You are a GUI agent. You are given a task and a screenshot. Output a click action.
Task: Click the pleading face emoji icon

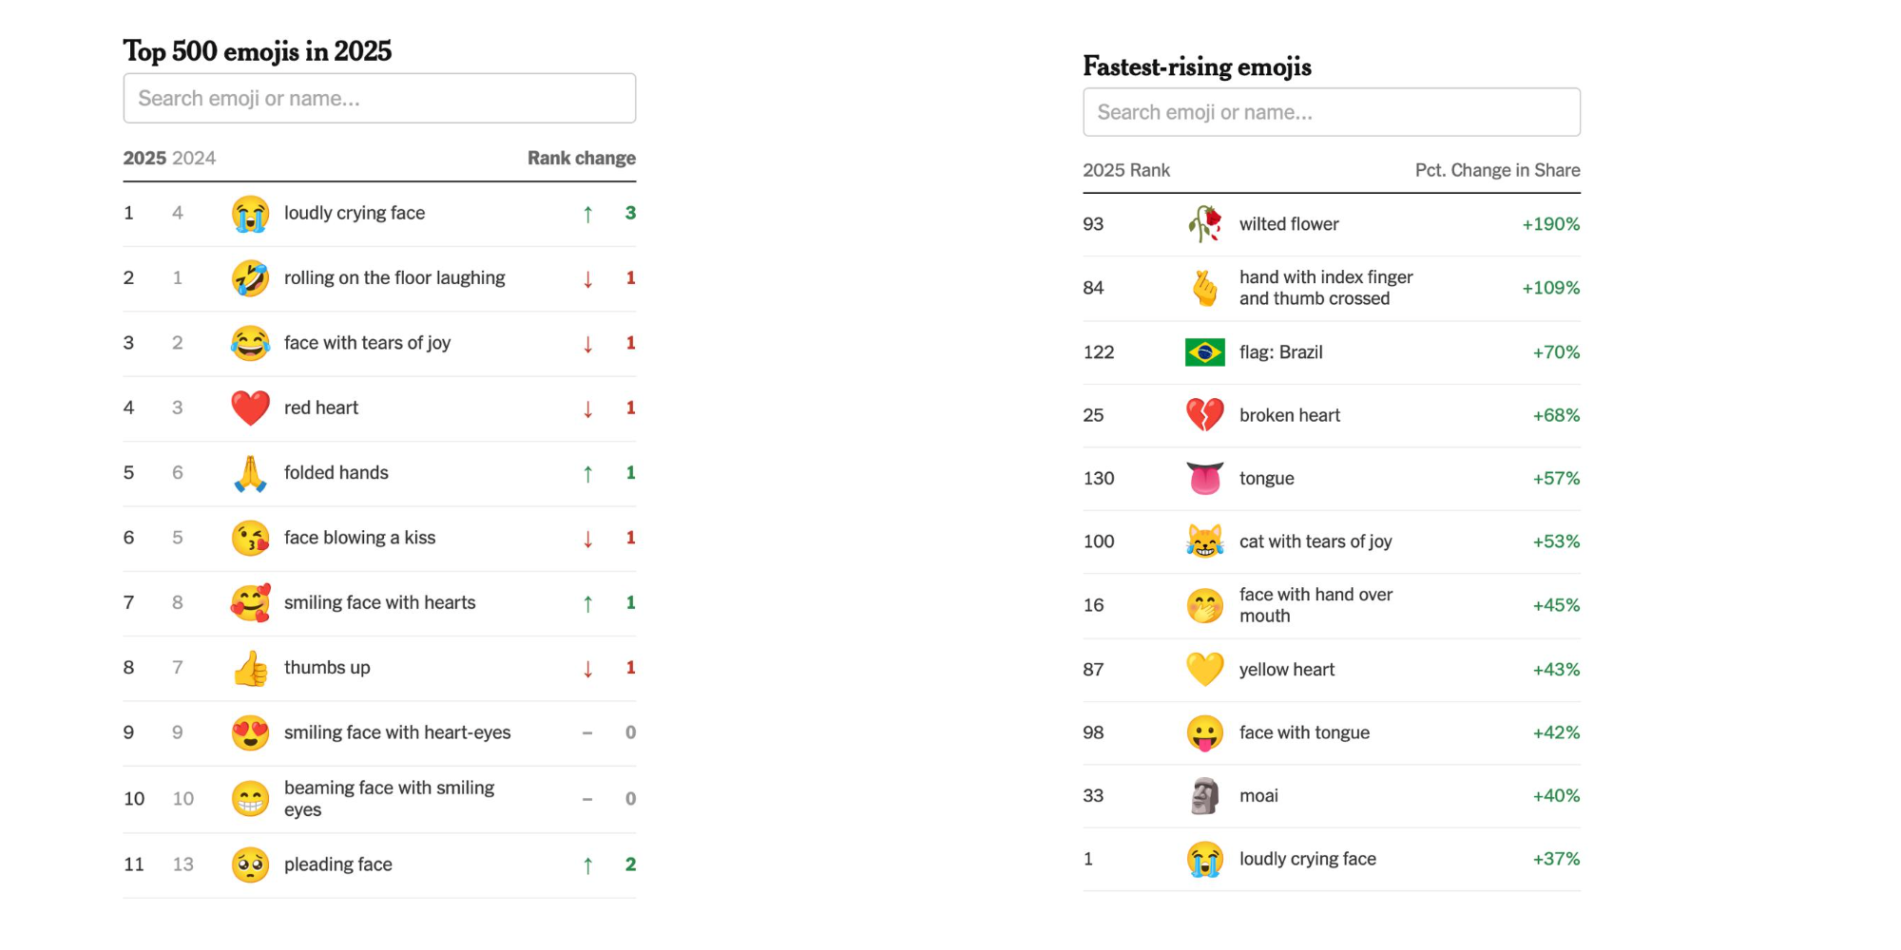point(250,864)
